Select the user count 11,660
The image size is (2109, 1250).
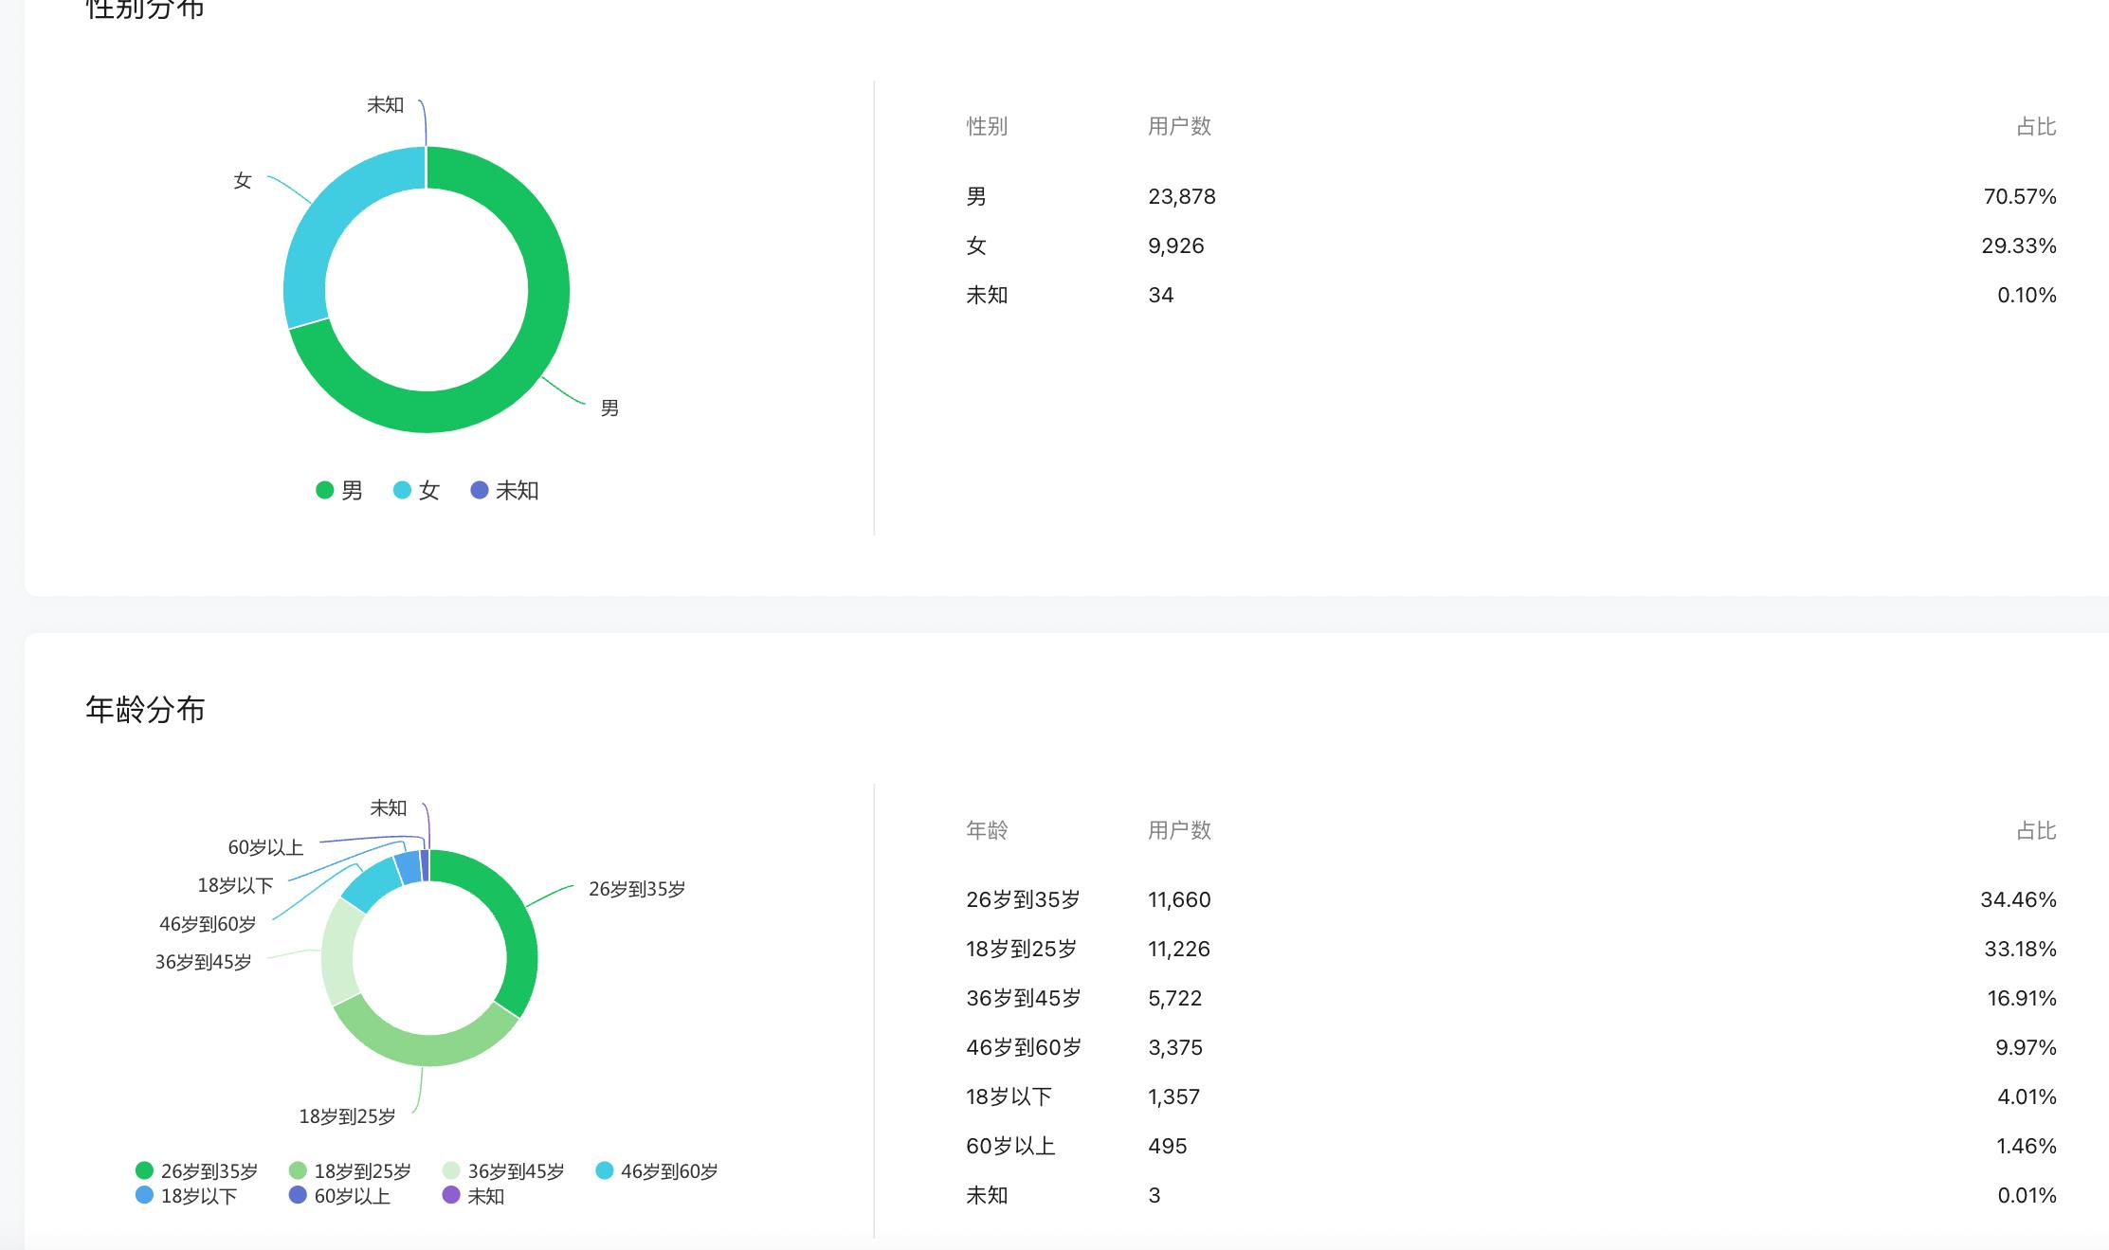(x=1179, y=899)
